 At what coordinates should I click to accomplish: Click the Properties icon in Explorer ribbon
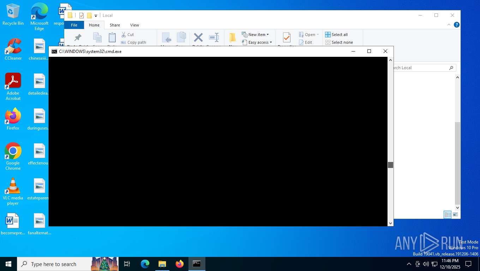point(287,38)
